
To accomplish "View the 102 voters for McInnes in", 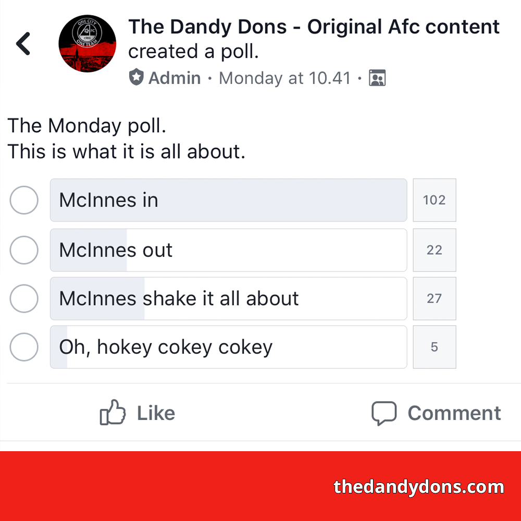I will pos(435,200).
